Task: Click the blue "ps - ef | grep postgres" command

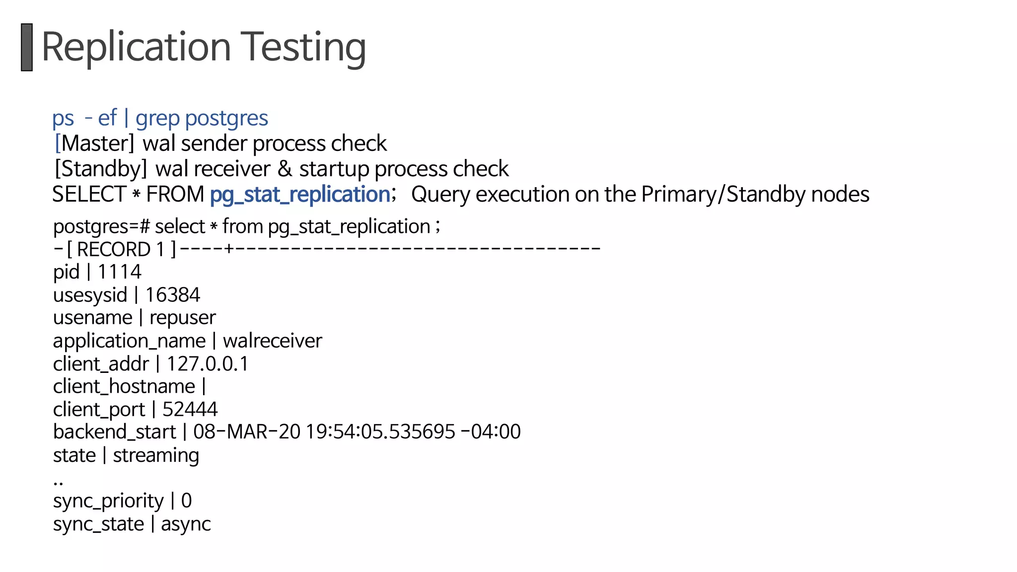Action: [x=160, y=118]
